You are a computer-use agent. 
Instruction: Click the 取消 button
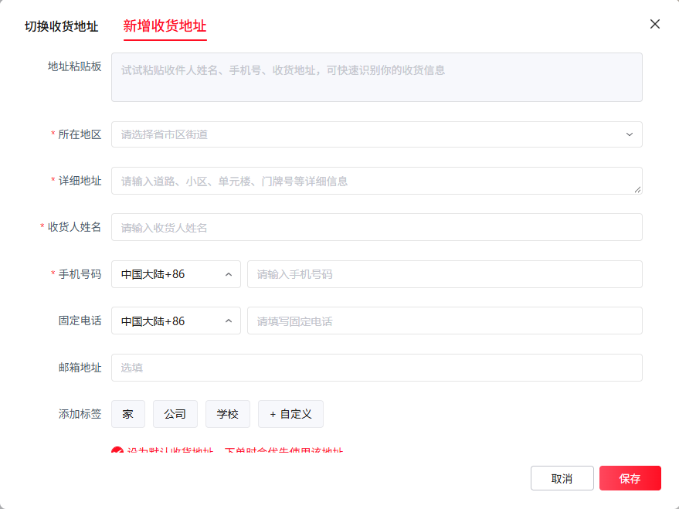pos(562,478)
